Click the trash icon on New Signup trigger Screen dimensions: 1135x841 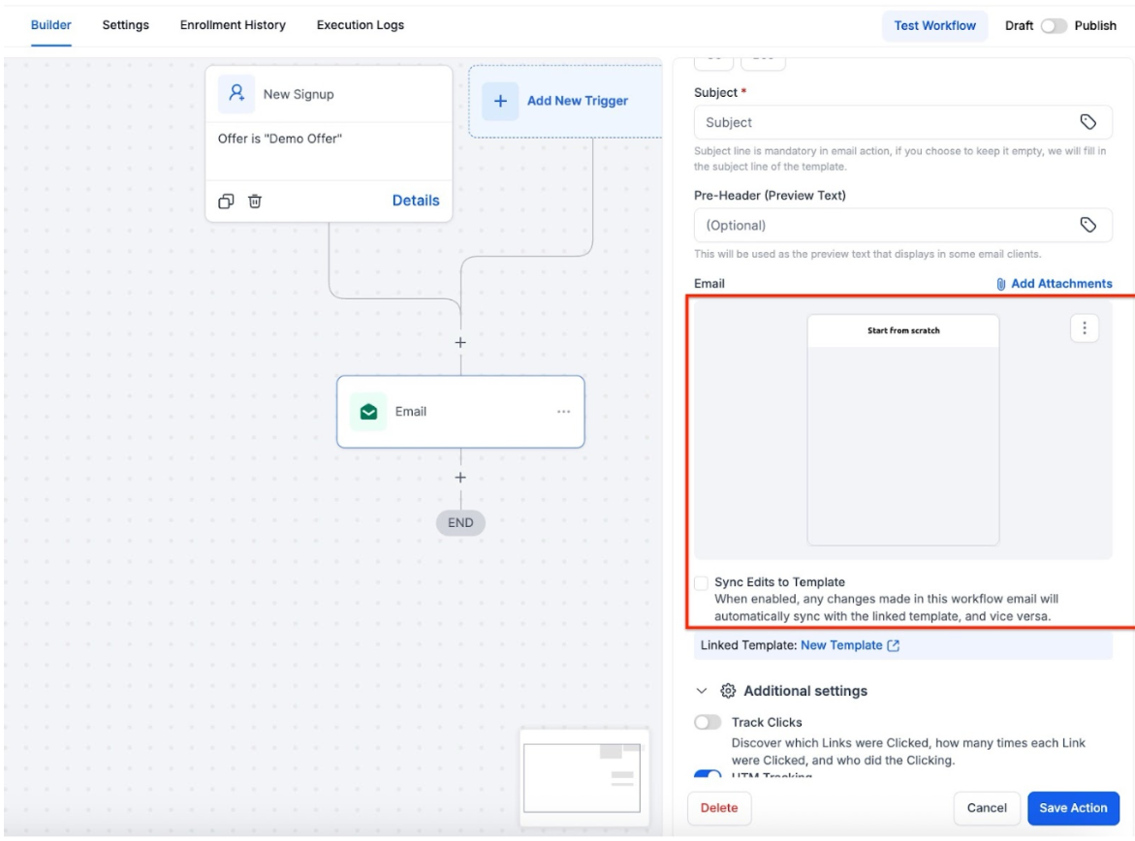[x=254, y=202]
